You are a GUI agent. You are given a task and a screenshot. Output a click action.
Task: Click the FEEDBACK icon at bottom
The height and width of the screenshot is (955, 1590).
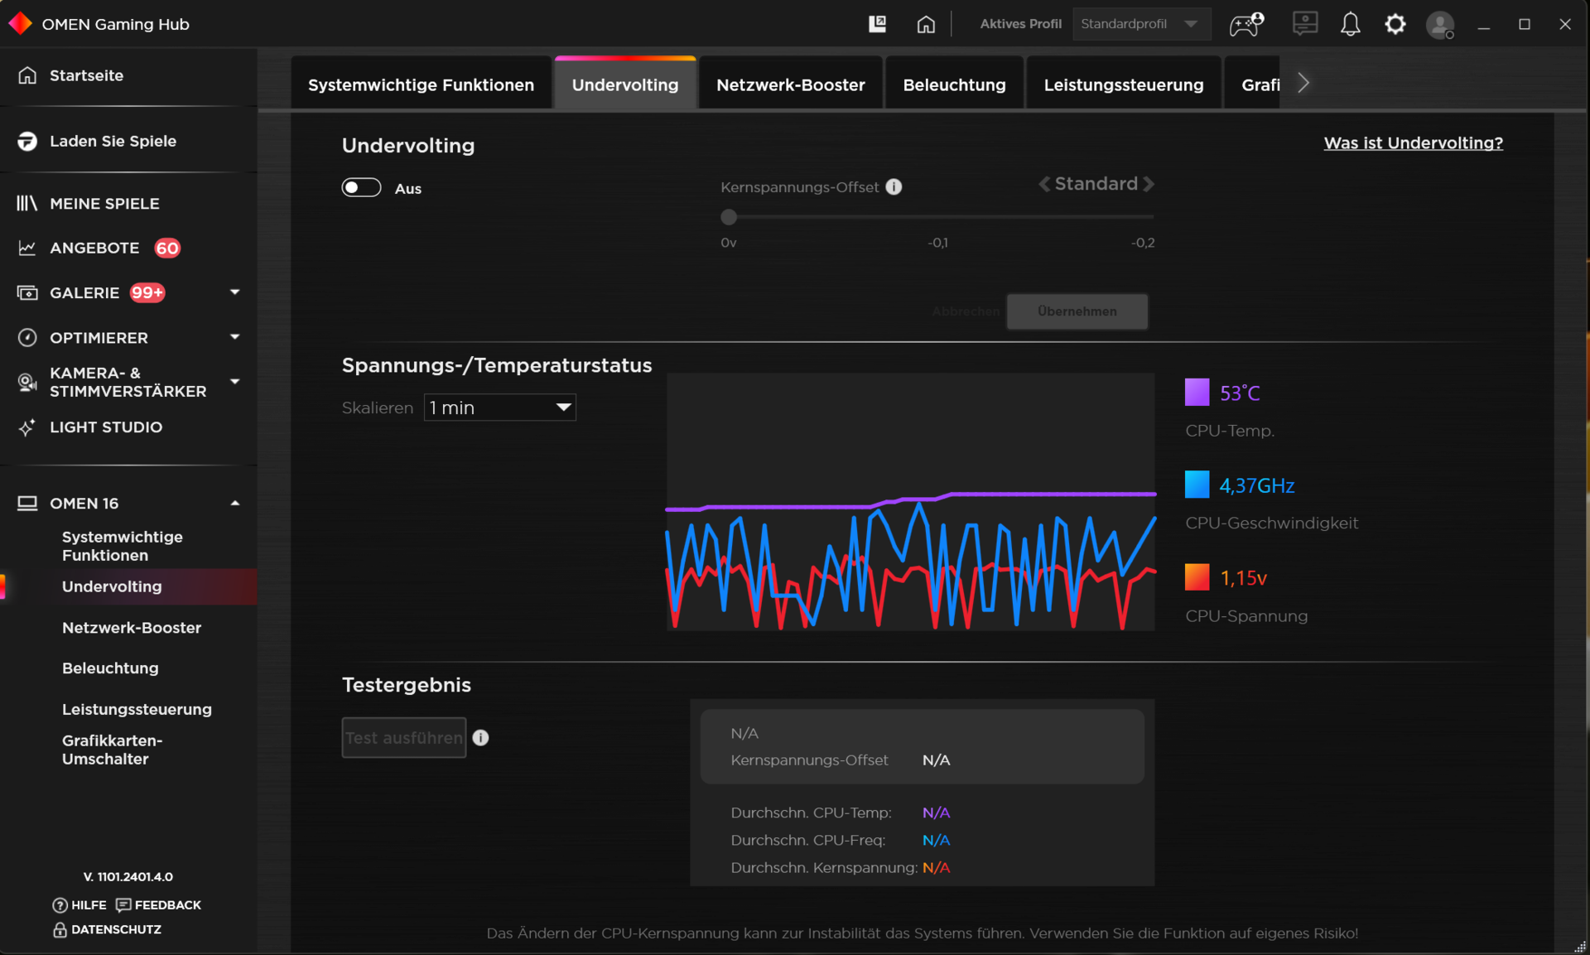point(123,904)
